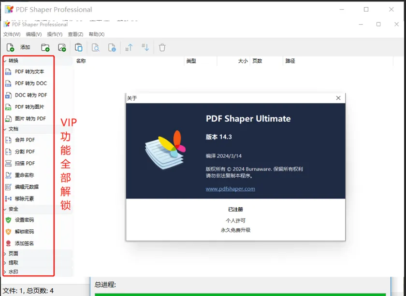Viewport: 406px width, 296px height.
Task: Open the 编辑(V) menu
Action: point(34,34)
